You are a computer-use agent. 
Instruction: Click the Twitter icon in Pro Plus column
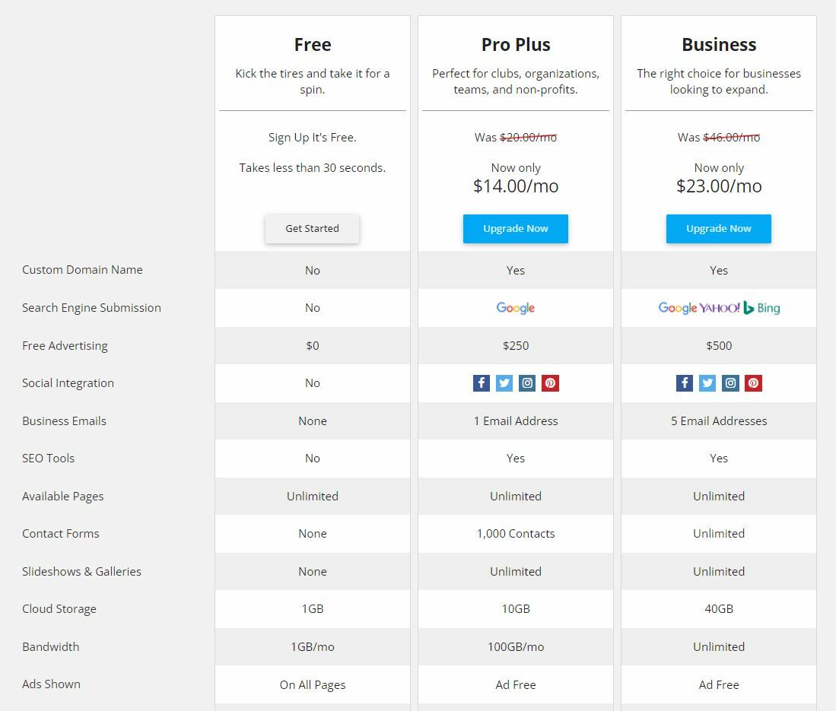504,382
